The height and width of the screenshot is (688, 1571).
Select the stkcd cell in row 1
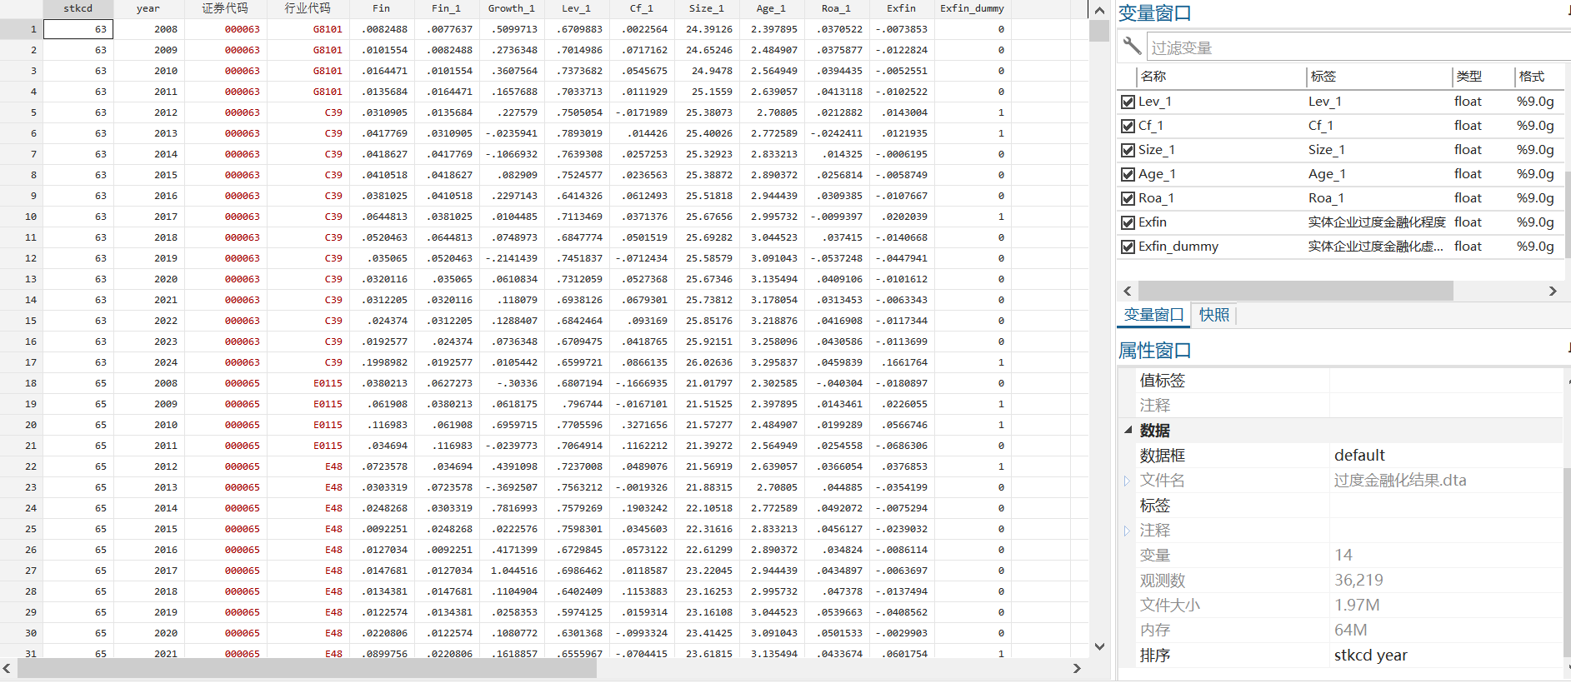[78, 29]
